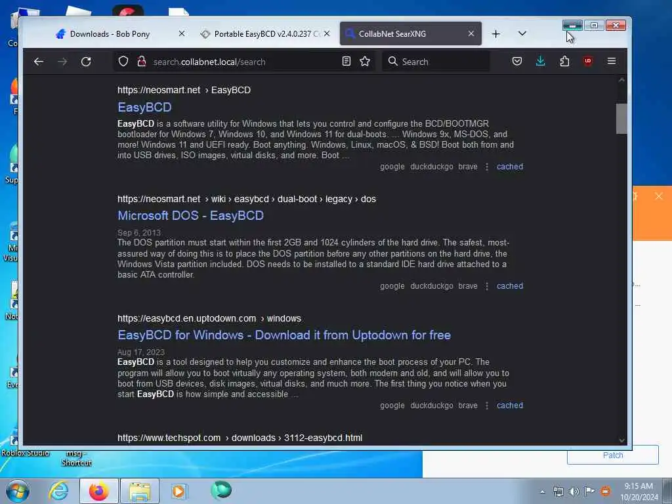Click duckduckgo under Microsoft DOS result
The image size is (672, 504).
(432, 286)
